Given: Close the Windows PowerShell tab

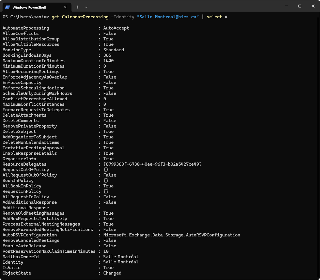Looking at the screenshot, I should (66, 7).
